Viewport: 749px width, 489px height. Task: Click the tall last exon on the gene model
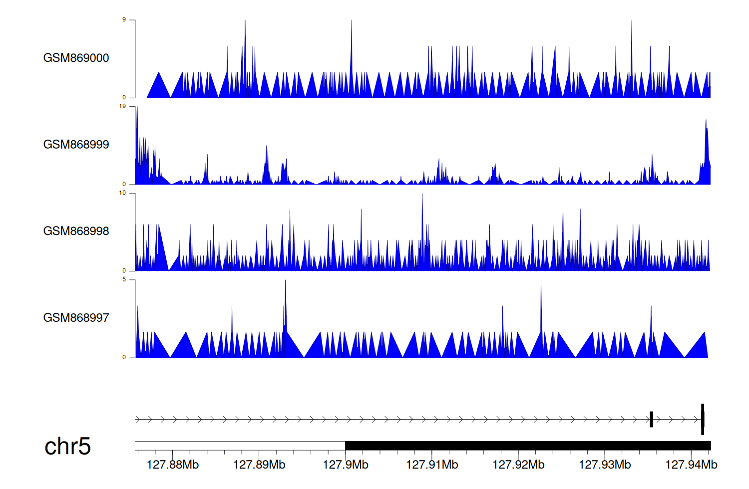(x=702, y=419)
